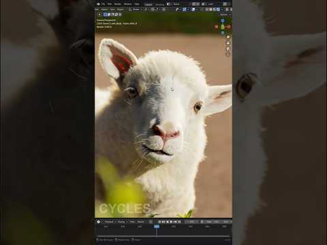The image size is (327, 245).
Task: Click the play animation button
Action: pos(171,222)
